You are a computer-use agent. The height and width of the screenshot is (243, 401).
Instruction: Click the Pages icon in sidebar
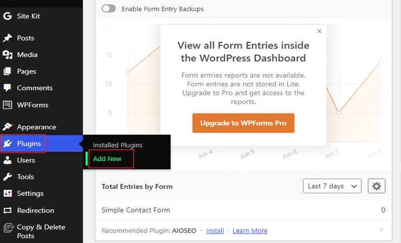click(7, 72)
